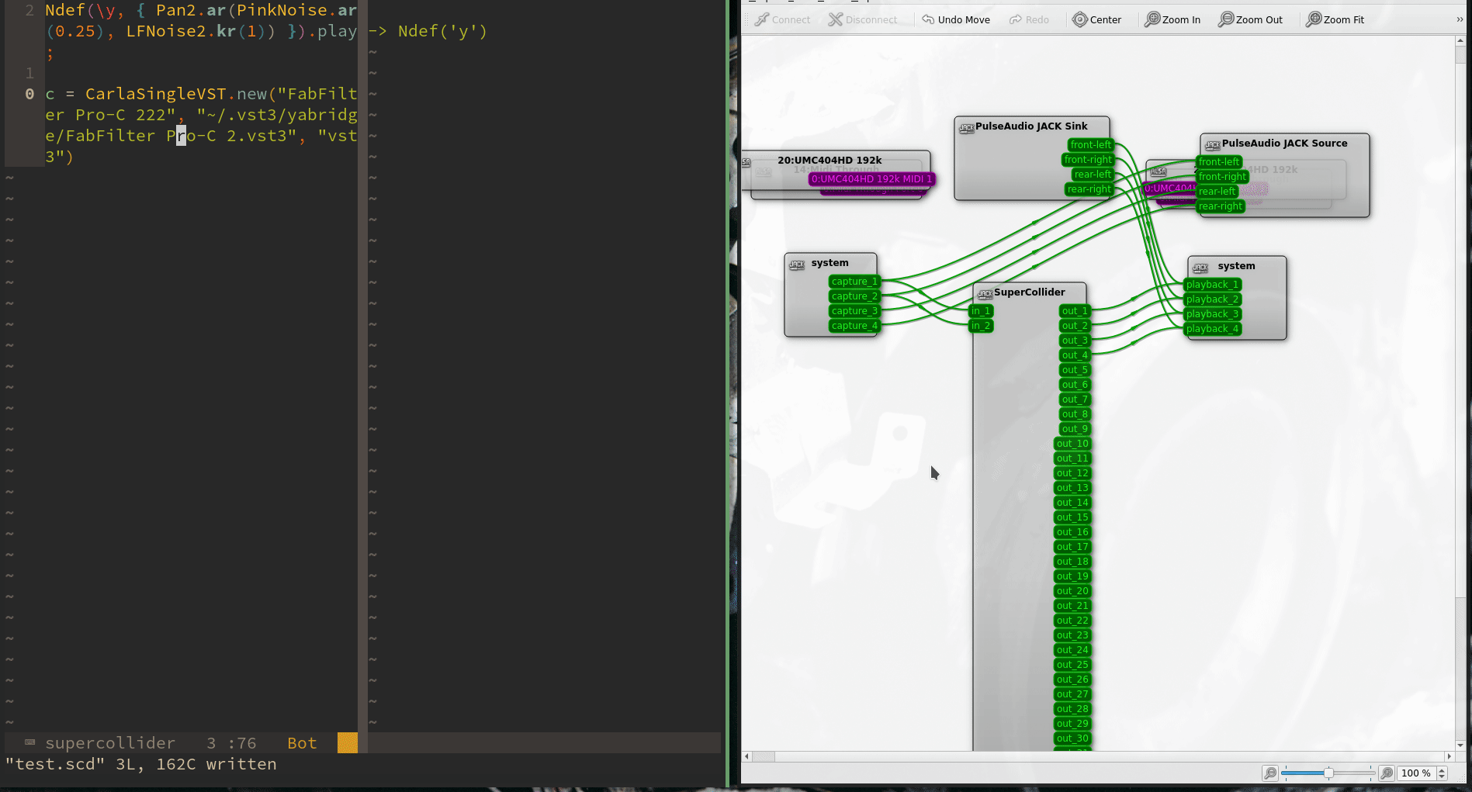Click the supercollider filetype in status line
1472x792 pixels.
pos(110,743)
